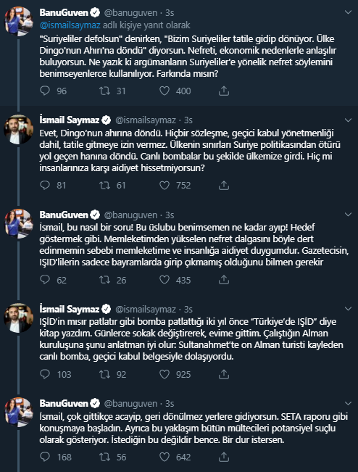Reply to the tweet with 103 replies

point(45,374)
